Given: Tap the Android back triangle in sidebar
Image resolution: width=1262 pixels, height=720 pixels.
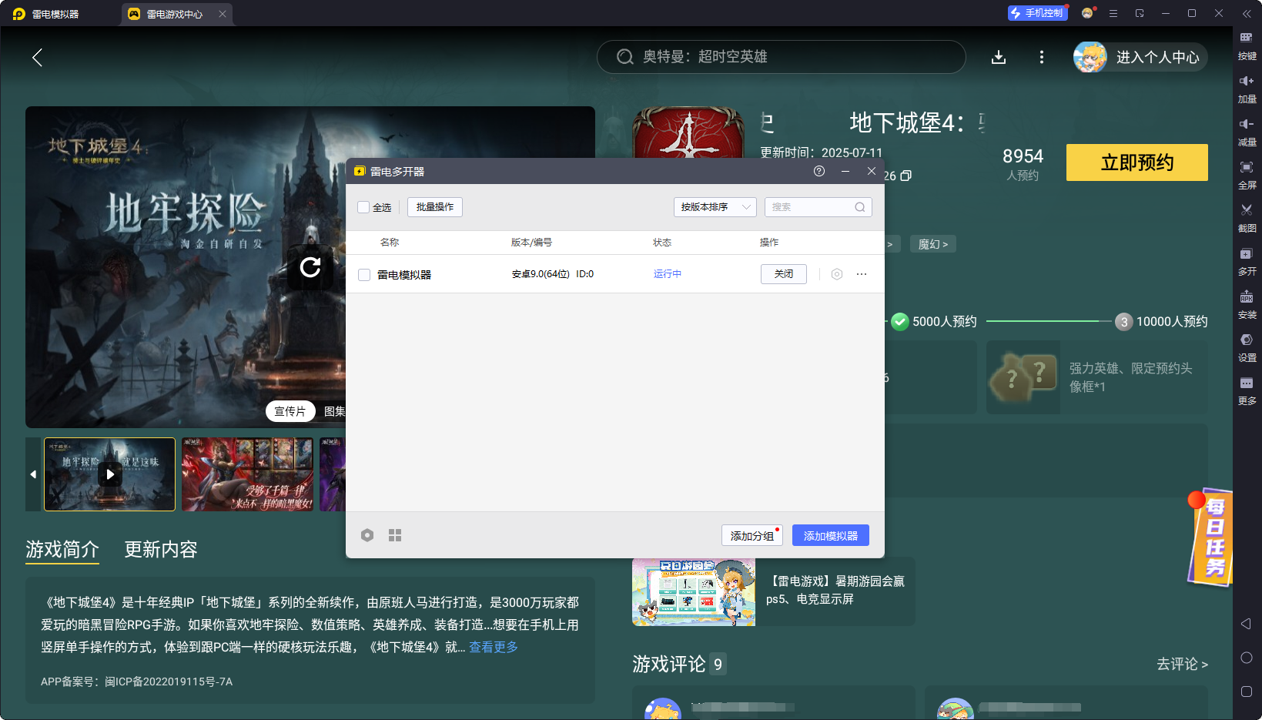Looking at the screenshot, I should pos(1246,624).
